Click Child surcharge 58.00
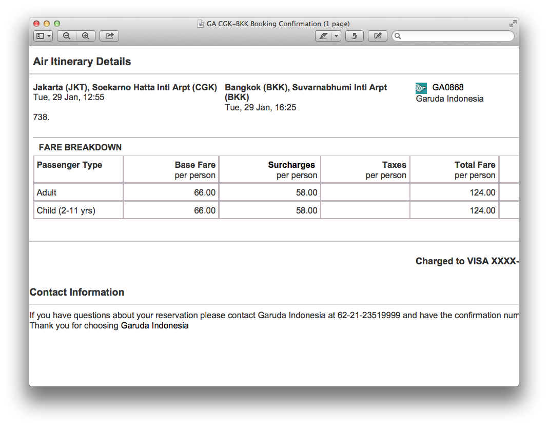Image resolution: width=548 pixels, height=427 pixels. pos(306,211)
